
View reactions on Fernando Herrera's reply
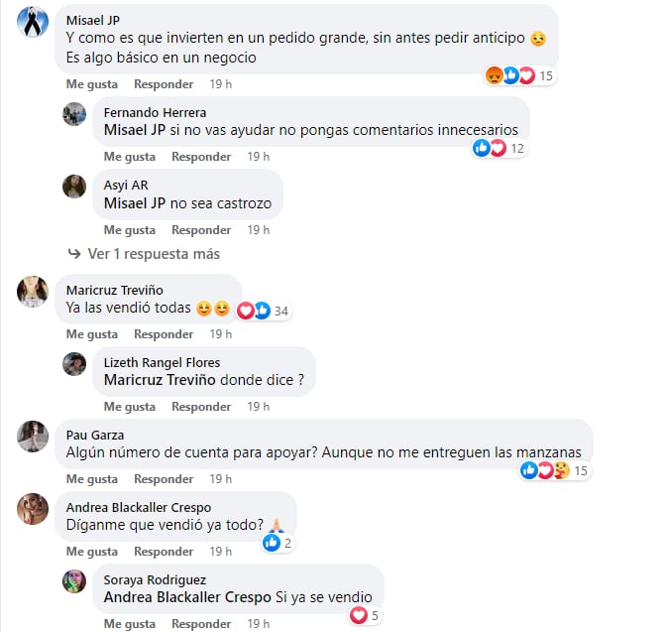pos(499,148)
